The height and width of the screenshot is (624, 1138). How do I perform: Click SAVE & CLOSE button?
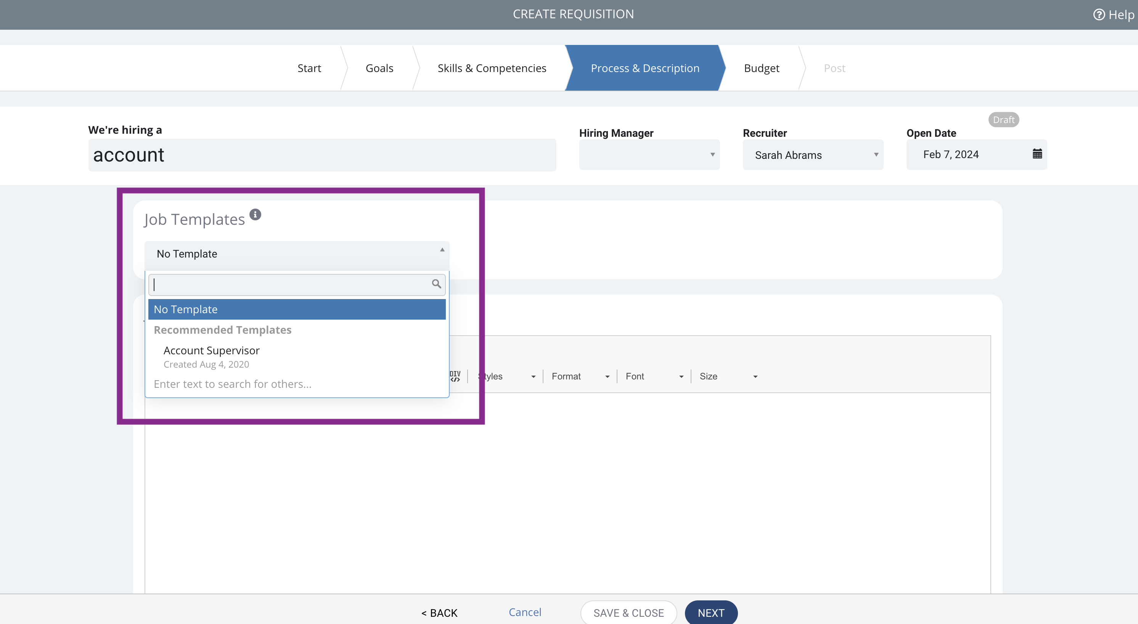coord(628,613)
